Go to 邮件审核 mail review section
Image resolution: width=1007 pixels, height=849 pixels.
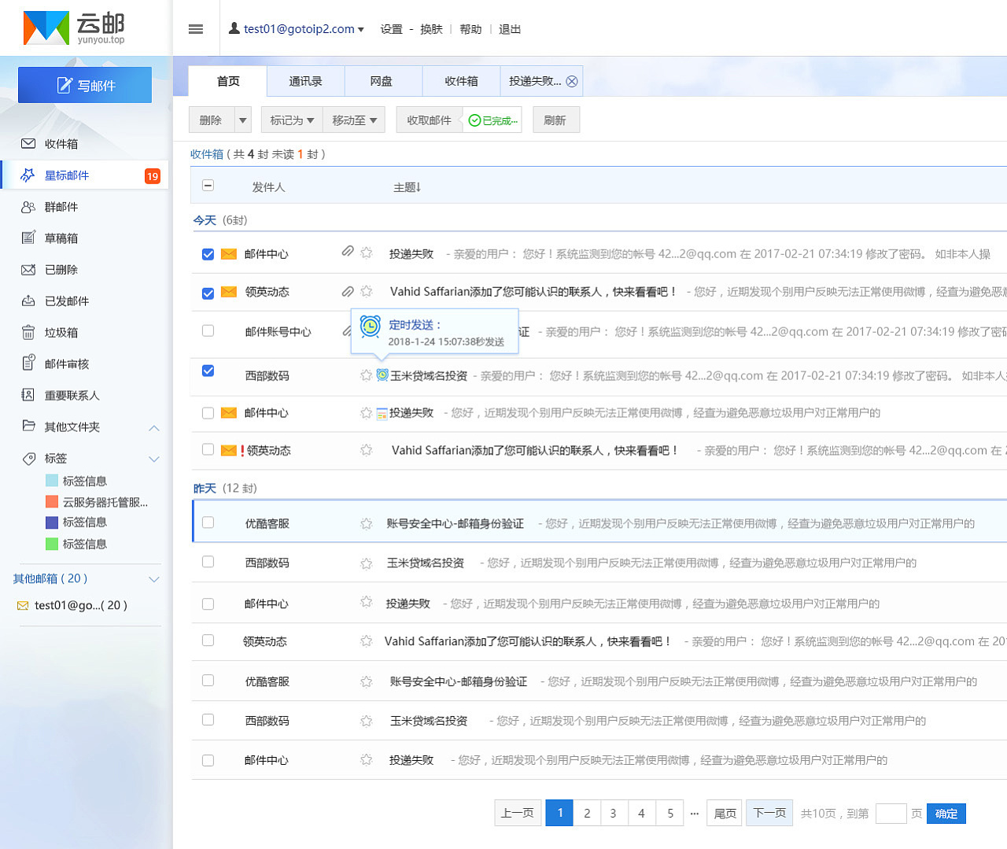pyautogui.click(x=66, y=364)
